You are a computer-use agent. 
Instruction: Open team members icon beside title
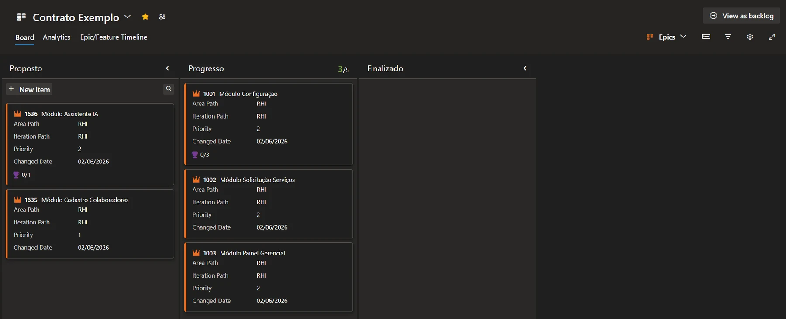[162, 17]
